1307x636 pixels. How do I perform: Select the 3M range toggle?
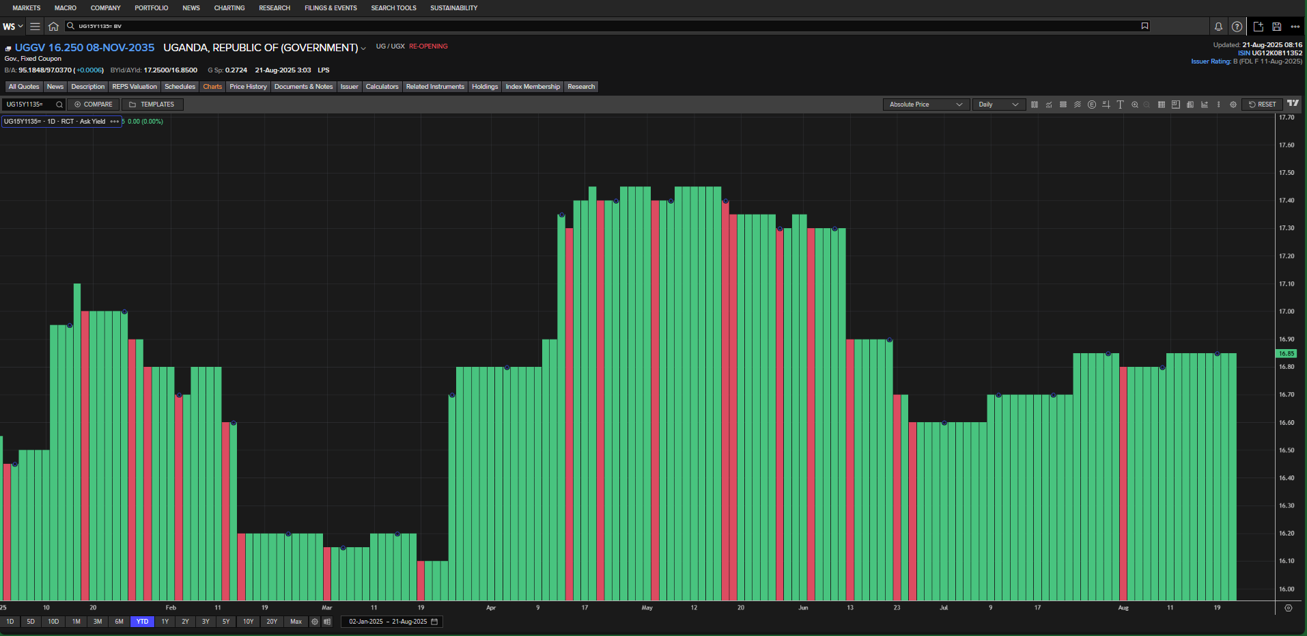coord(98,622)
